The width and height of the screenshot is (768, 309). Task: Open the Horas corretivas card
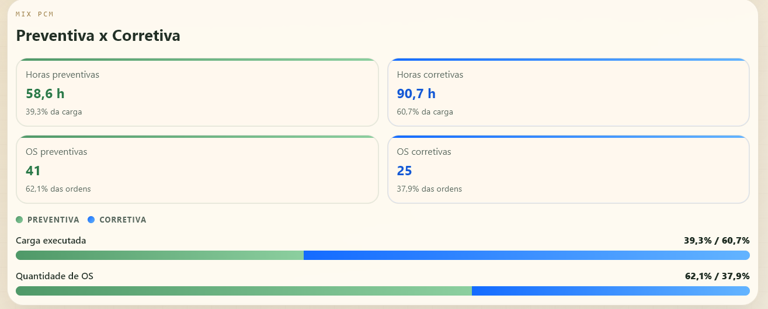[x=568, y=93]
